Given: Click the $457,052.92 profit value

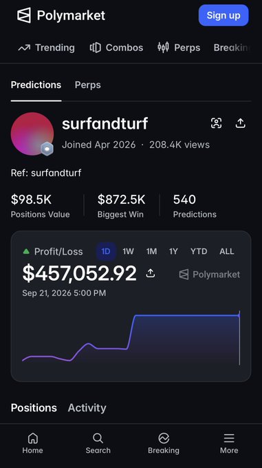Looking at the screenshot, I should [79, 273].
